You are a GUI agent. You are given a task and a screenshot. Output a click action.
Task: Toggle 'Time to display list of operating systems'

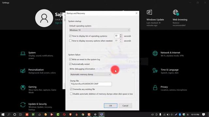(71, 36)
